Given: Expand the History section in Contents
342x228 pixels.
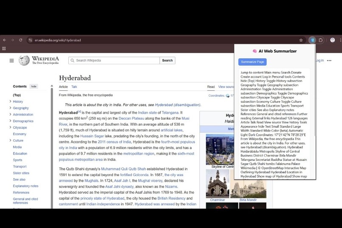Looking at the screenshot, I should [10, 101].
